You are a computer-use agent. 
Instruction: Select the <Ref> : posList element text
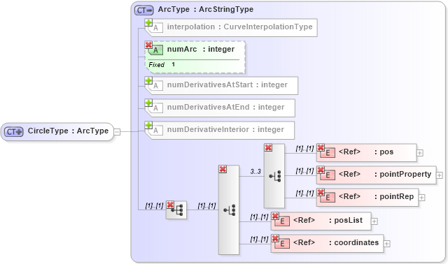point(328,220)
